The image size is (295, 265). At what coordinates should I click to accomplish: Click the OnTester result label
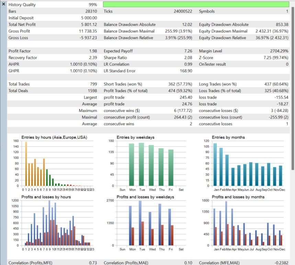[x=213, y=64]
